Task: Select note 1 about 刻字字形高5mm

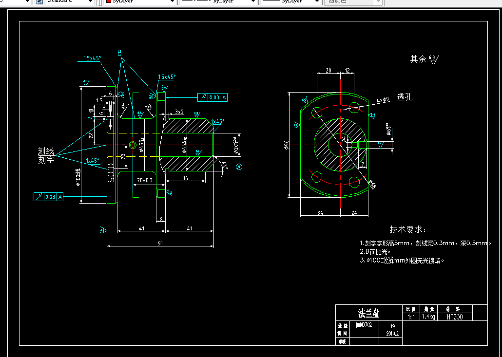Action: (425, 243)
